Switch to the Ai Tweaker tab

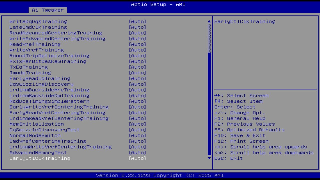47,10
